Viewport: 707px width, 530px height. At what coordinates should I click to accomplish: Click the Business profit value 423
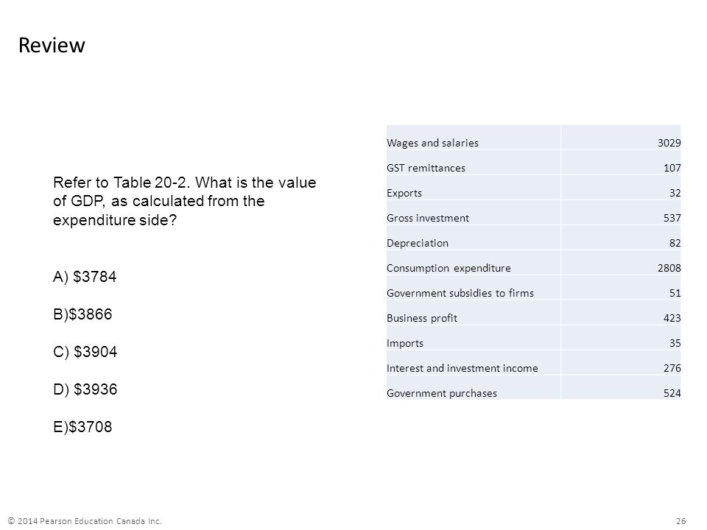[672, 318]
